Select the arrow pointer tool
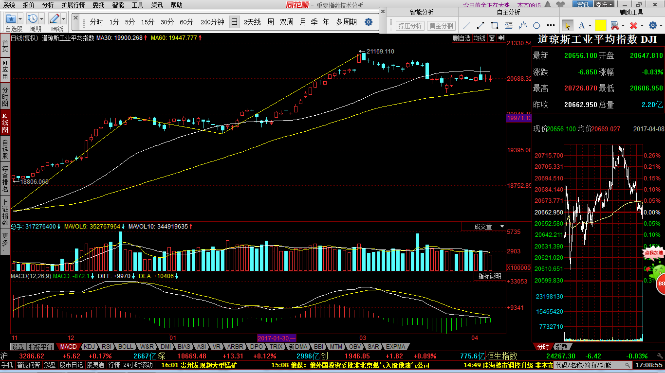The height and width of the screenshot is (373, 665). (x=568, y=25)
